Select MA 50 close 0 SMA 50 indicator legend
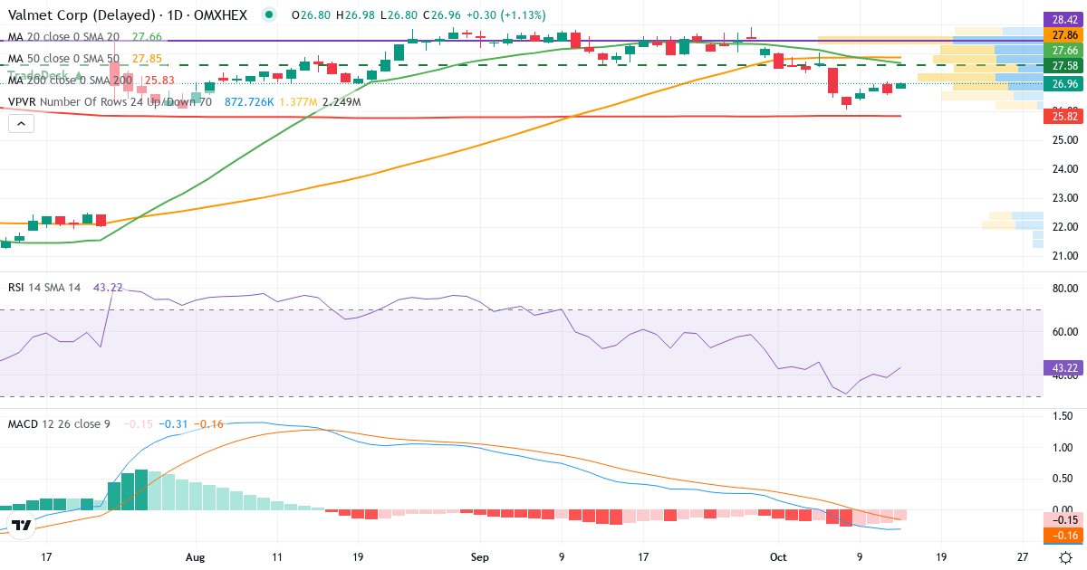1087x570 pixels. pos(63,58)
